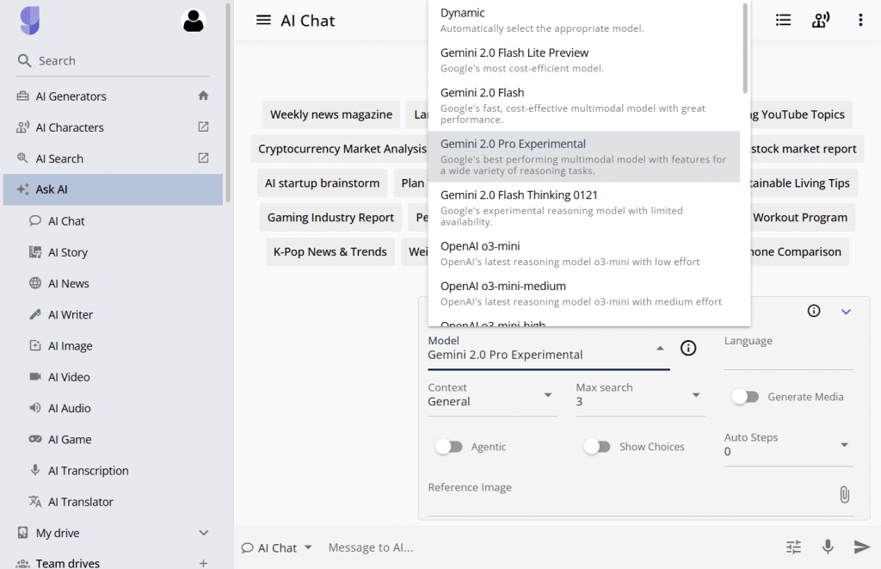Screen dimensions: 881x569
Task: Send the message with the arrow icon
Action: pos(861,547)
